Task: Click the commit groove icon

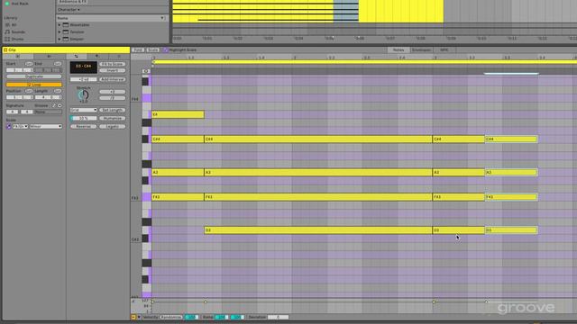Action: tap(60, 105)
